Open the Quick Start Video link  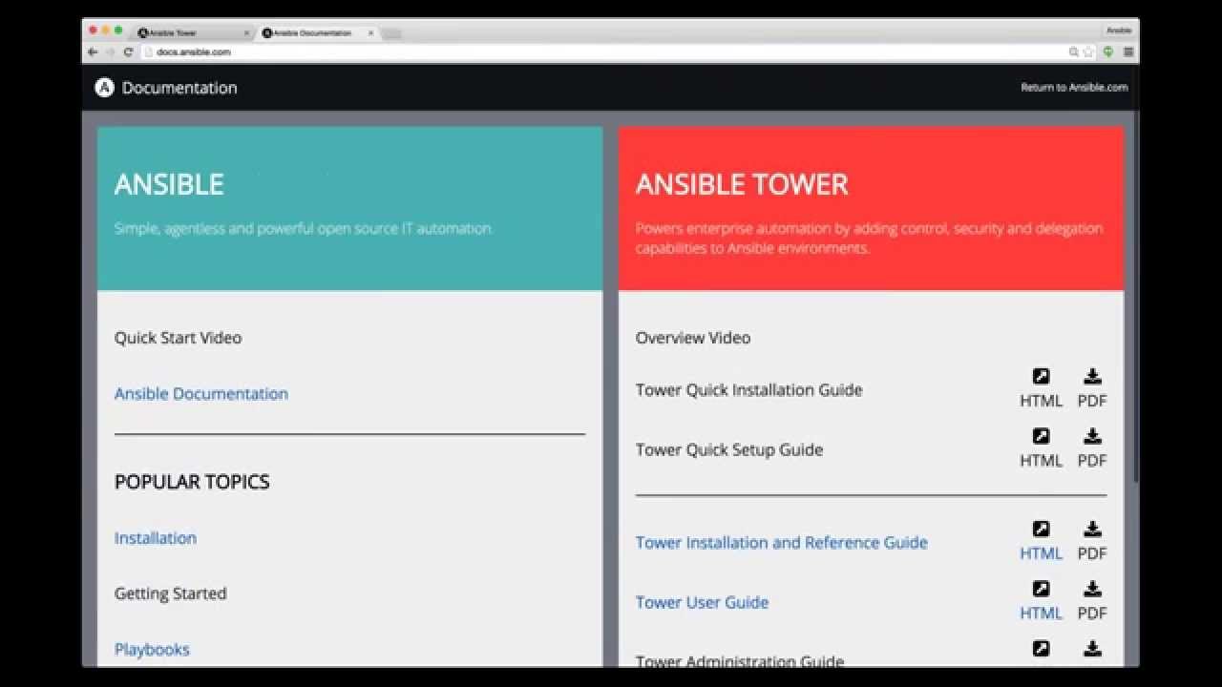178,338
